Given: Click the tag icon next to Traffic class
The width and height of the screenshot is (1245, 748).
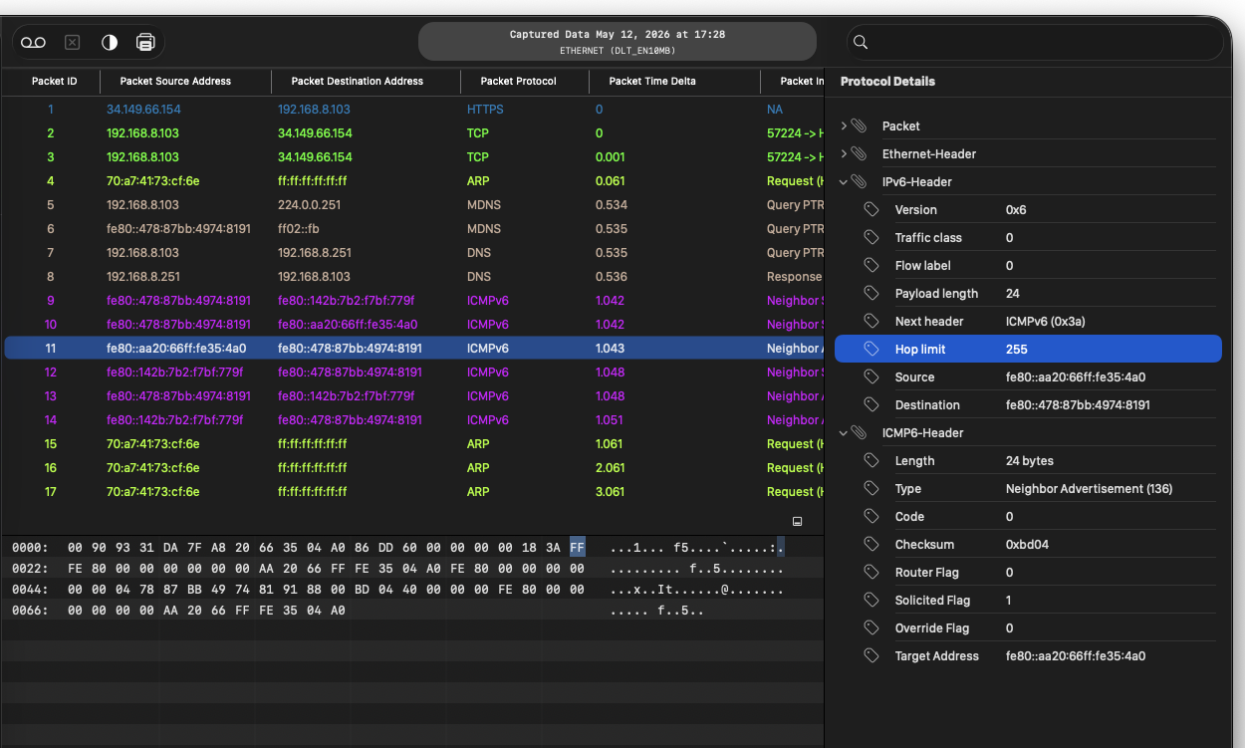Looking at the screenshot, I should [871, 238].
